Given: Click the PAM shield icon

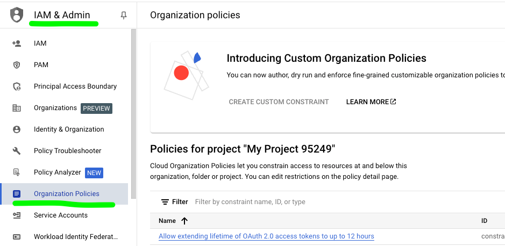Looking at the screenshot, I should pyautogui.click(x=17, y=65).
